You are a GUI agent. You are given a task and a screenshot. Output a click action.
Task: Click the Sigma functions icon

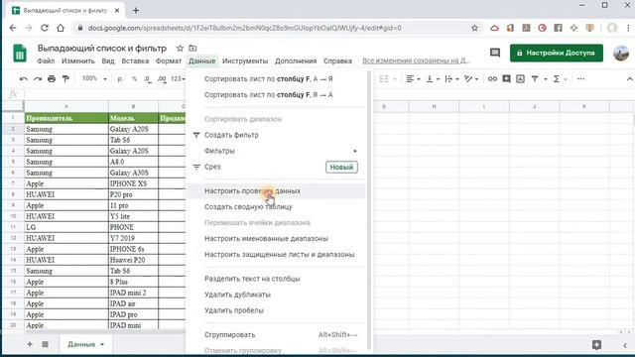557,79
